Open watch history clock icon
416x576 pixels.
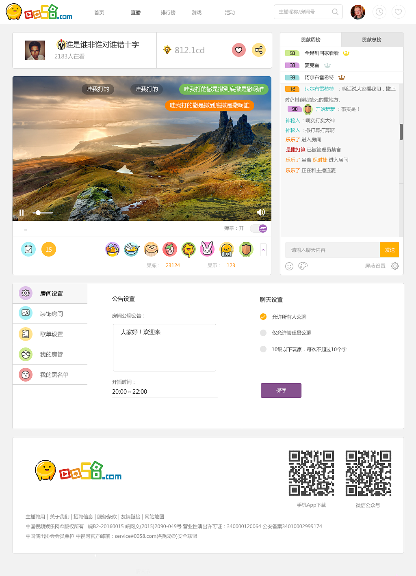[x=379, y=12]
